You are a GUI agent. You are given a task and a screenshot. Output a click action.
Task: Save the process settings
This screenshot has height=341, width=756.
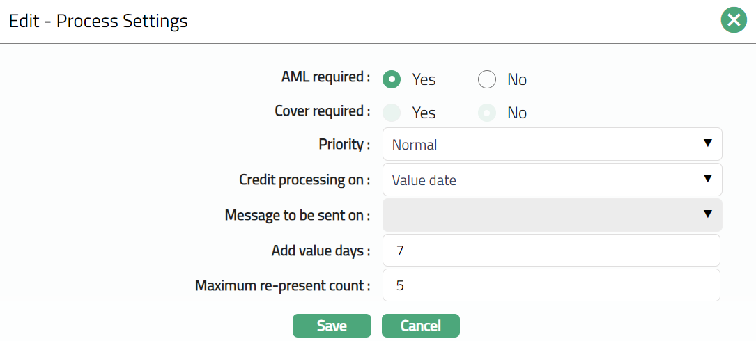[332, 326]
